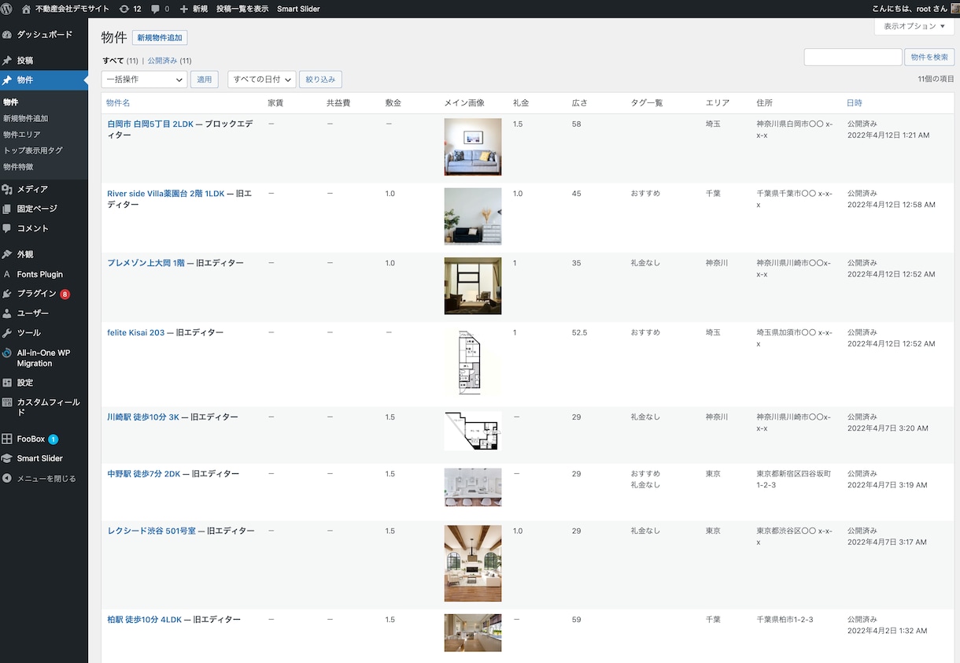The width and height of the screenshot is (960, 663).
Task: Click the プラグイン plug icon in the sidebar
Action: tap(8, 294)
